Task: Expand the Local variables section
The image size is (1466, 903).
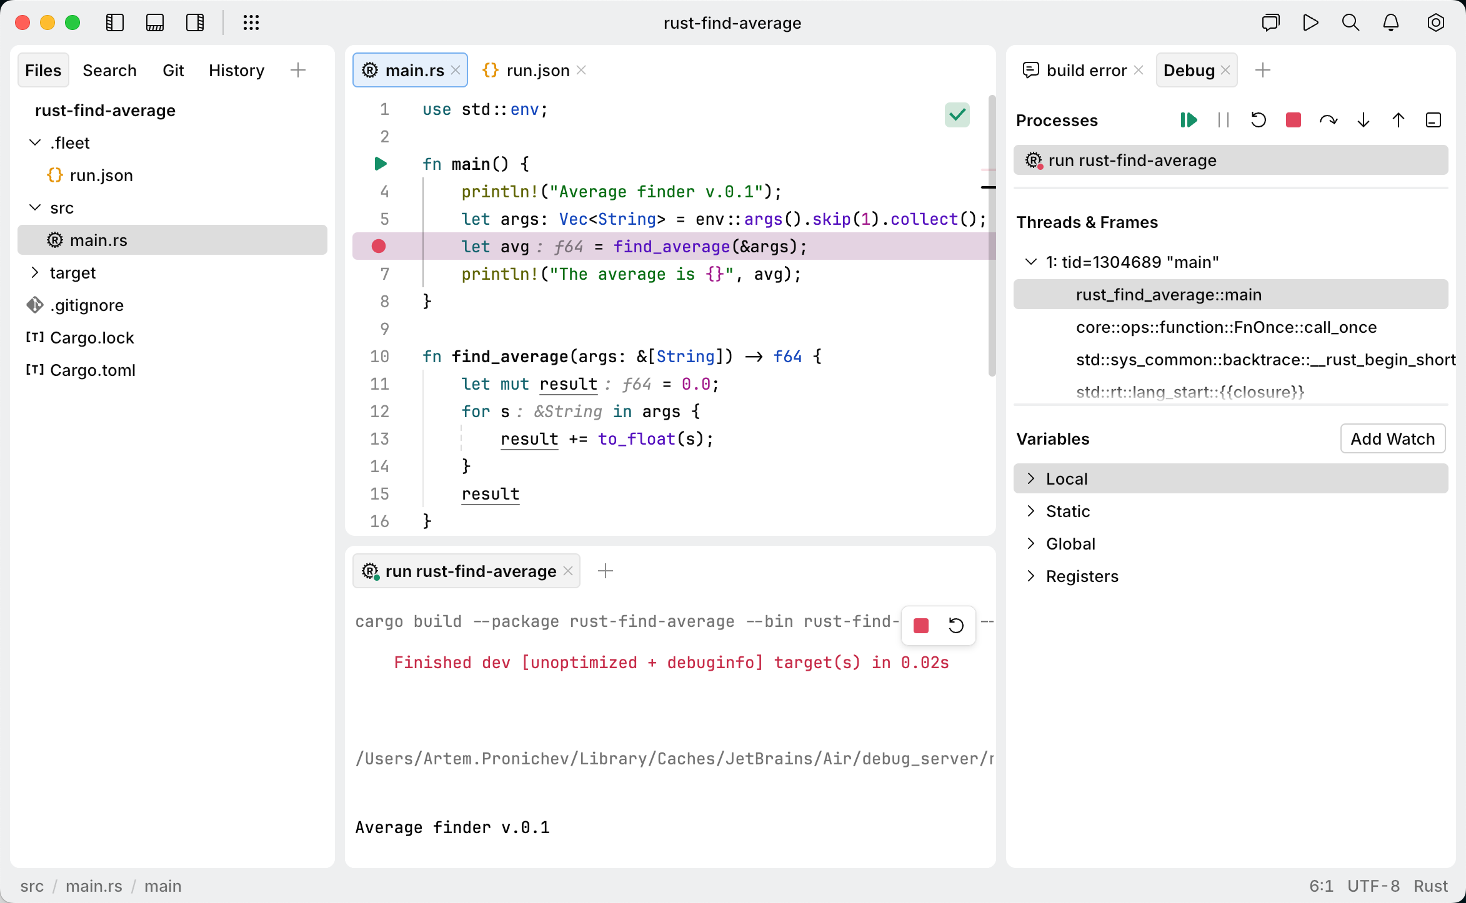Action: click(1032, 478)
